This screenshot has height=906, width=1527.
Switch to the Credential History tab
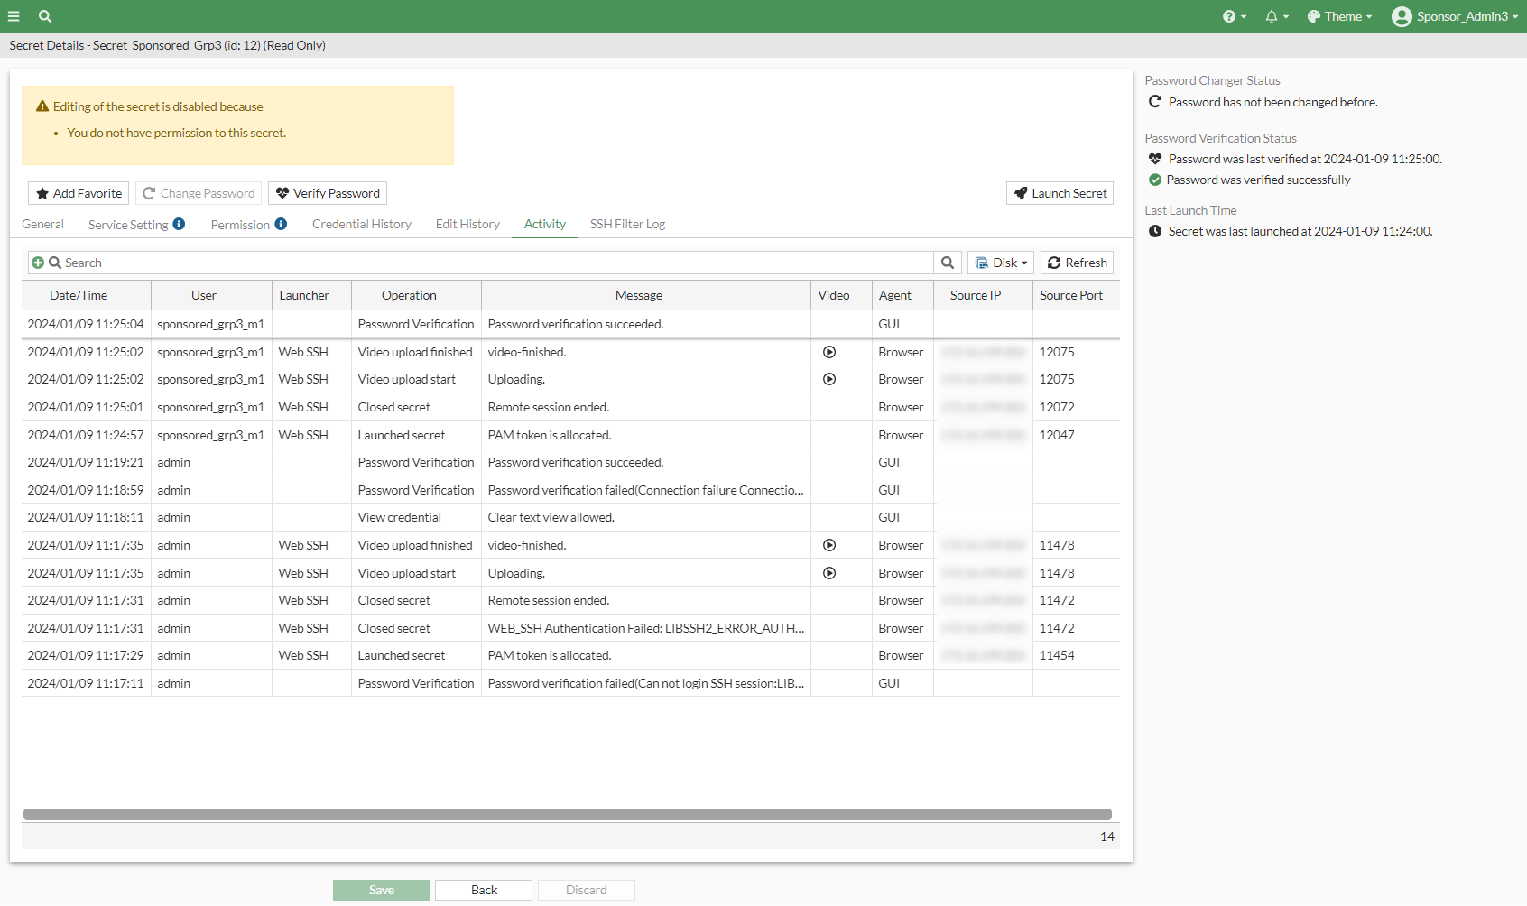point(361,224)
